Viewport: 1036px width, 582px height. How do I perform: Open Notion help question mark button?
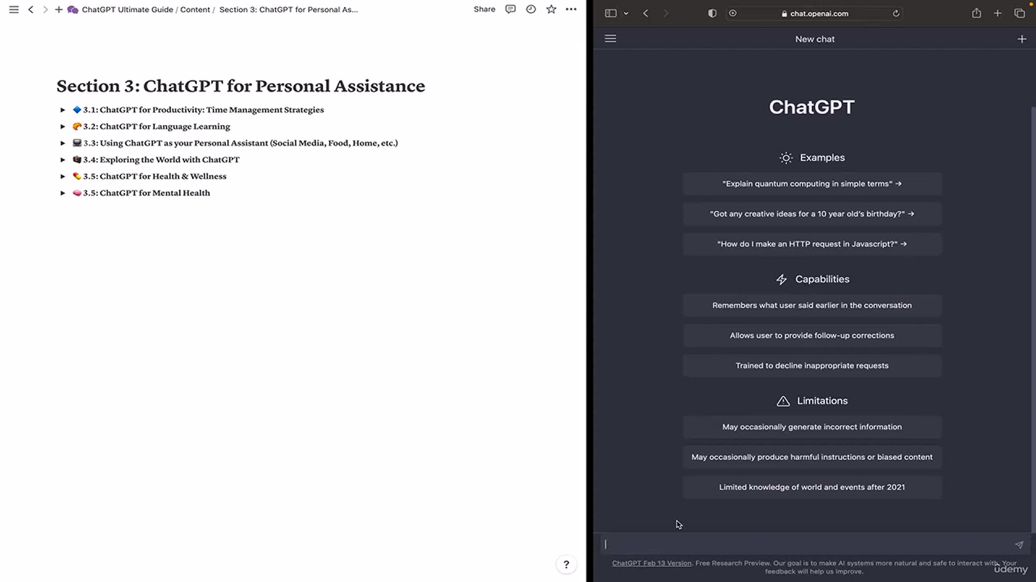click(566, 564)
